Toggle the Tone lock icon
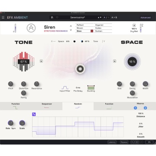 click(x=41, y=61)
